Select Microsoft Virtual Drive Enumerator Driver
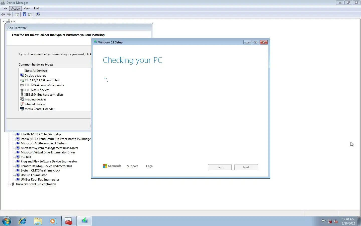 tap(48, 152)
